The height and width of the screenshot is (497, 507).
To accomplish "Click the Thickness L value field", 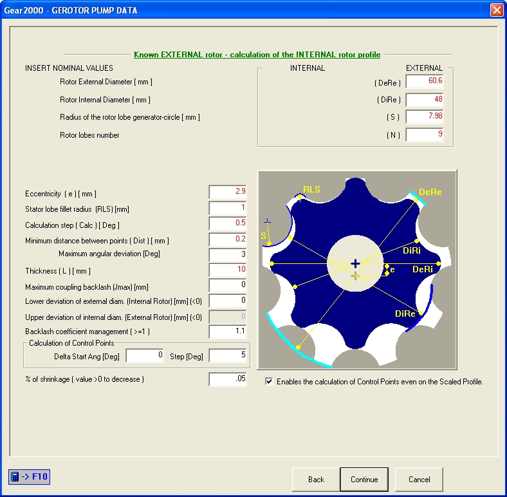I will coord(228,270).
